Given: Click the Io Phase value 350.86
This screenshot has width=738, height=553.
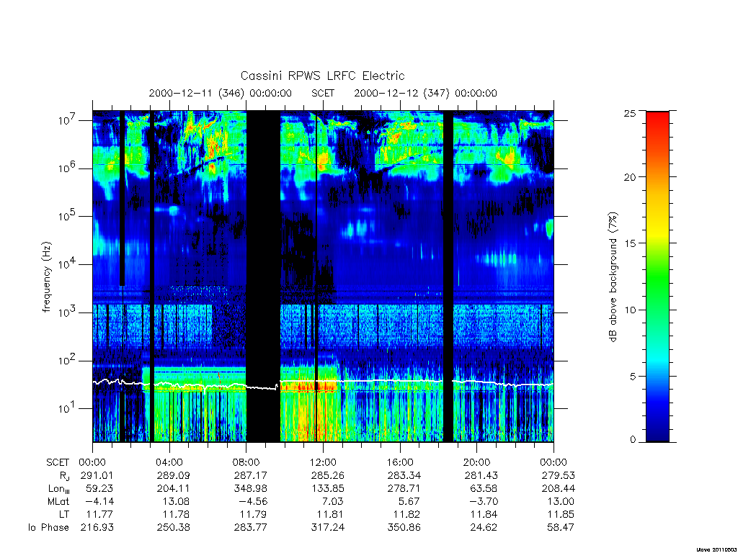Looking at the screenshot, I should click(x=404, y=528).
